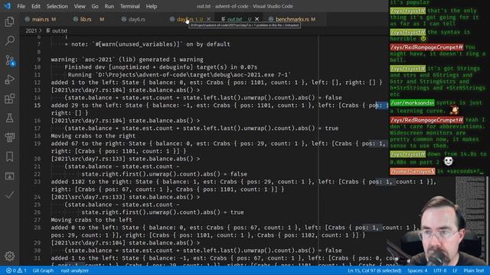Open the Selection menu
The image size is (490, 275).
pos(57,6)
